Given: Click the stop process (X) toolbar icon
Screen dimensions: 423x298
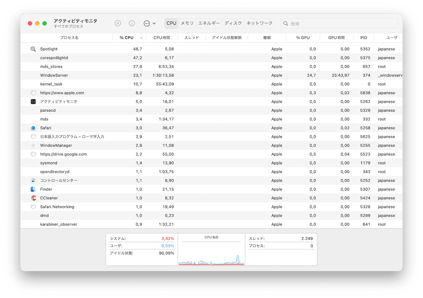Looking at the screenshot, I should tap(118, 23).
